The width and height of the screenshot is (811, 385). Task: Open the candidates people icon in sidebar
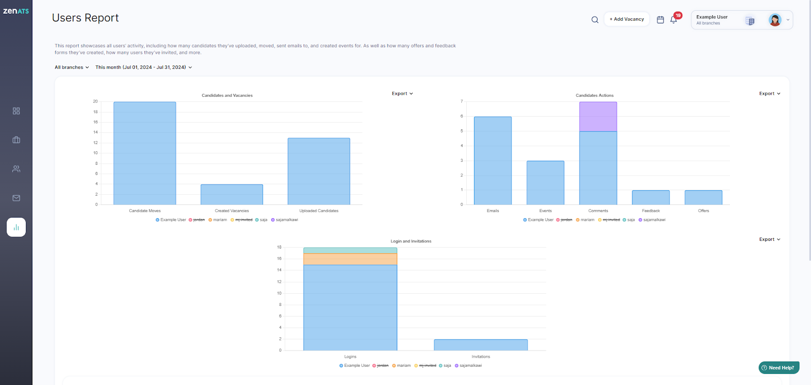click(16, 169)
